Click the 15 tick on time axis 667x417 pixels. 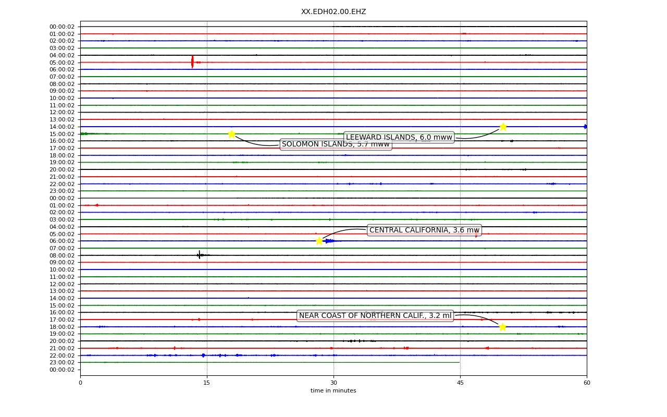coord(207,383)
